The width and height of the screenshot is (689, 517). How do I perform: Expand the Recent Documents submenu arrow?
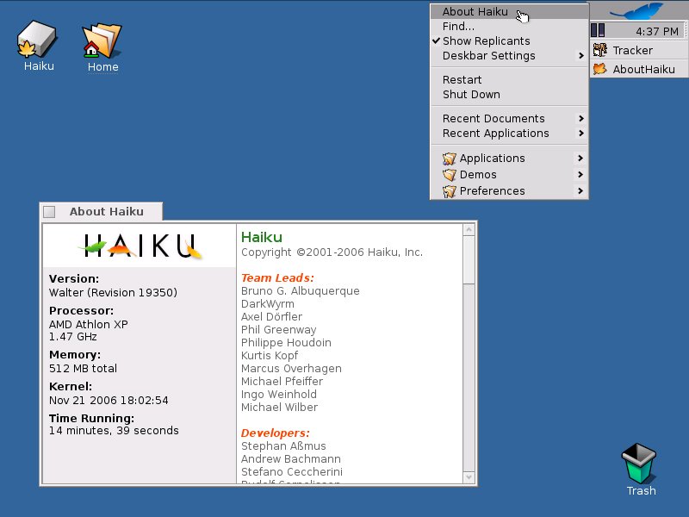pos(580,118)
